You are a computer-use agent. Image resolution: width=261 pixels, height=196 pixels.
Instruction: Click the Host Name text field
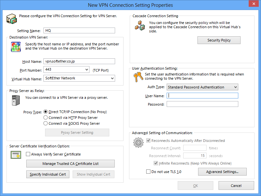(79, 61)
